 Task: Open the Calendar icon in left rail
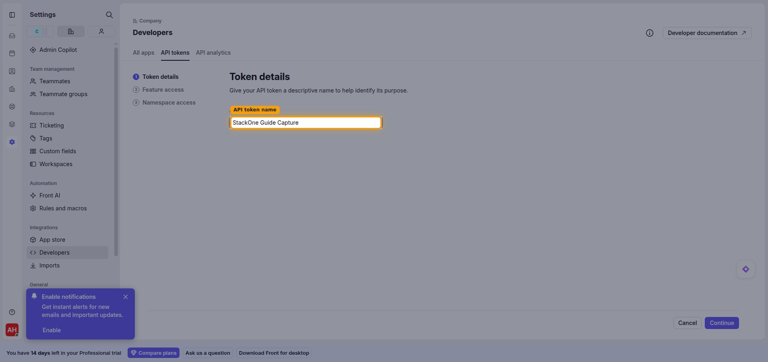coord(12,53)
